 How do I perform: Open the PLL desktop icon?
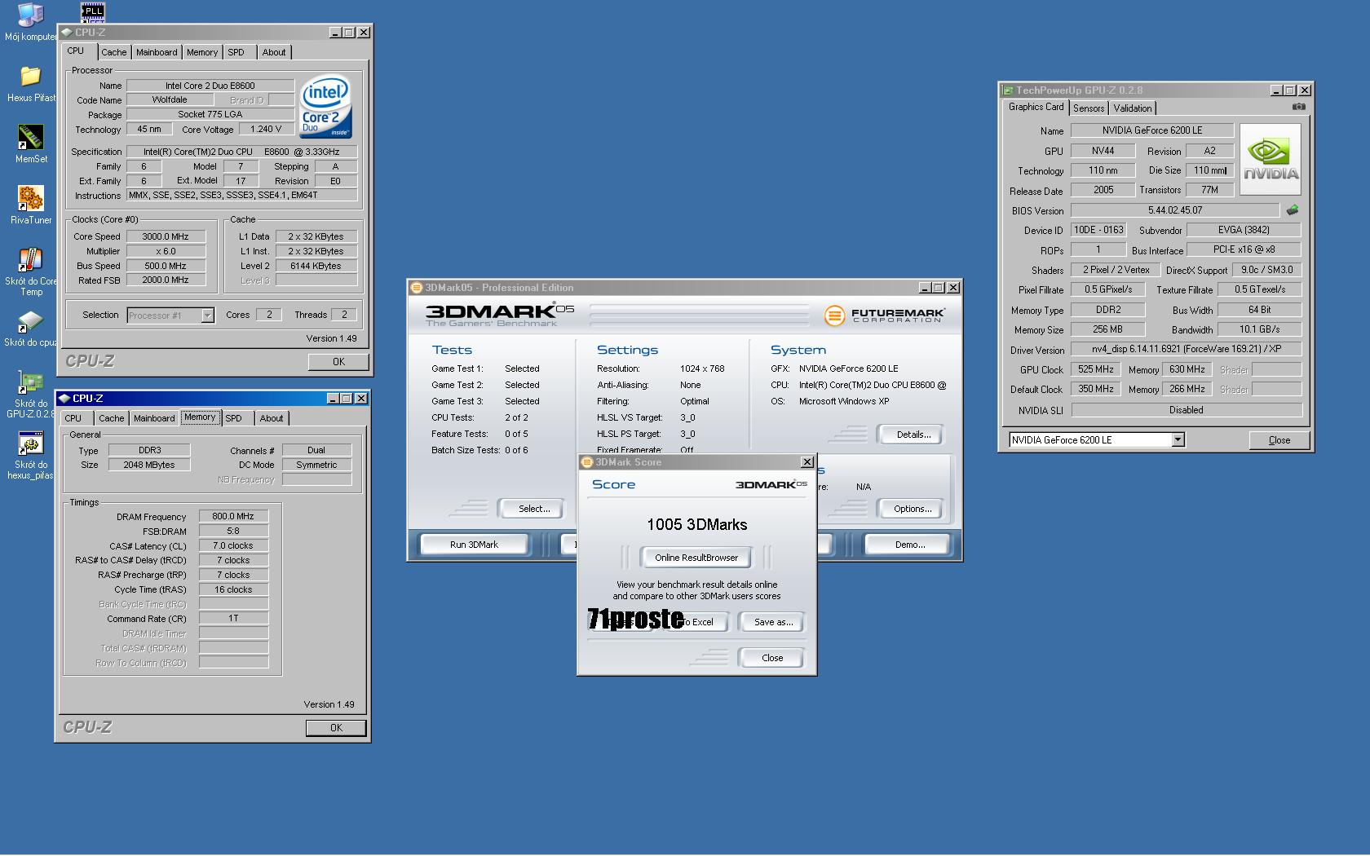(93, 11)
